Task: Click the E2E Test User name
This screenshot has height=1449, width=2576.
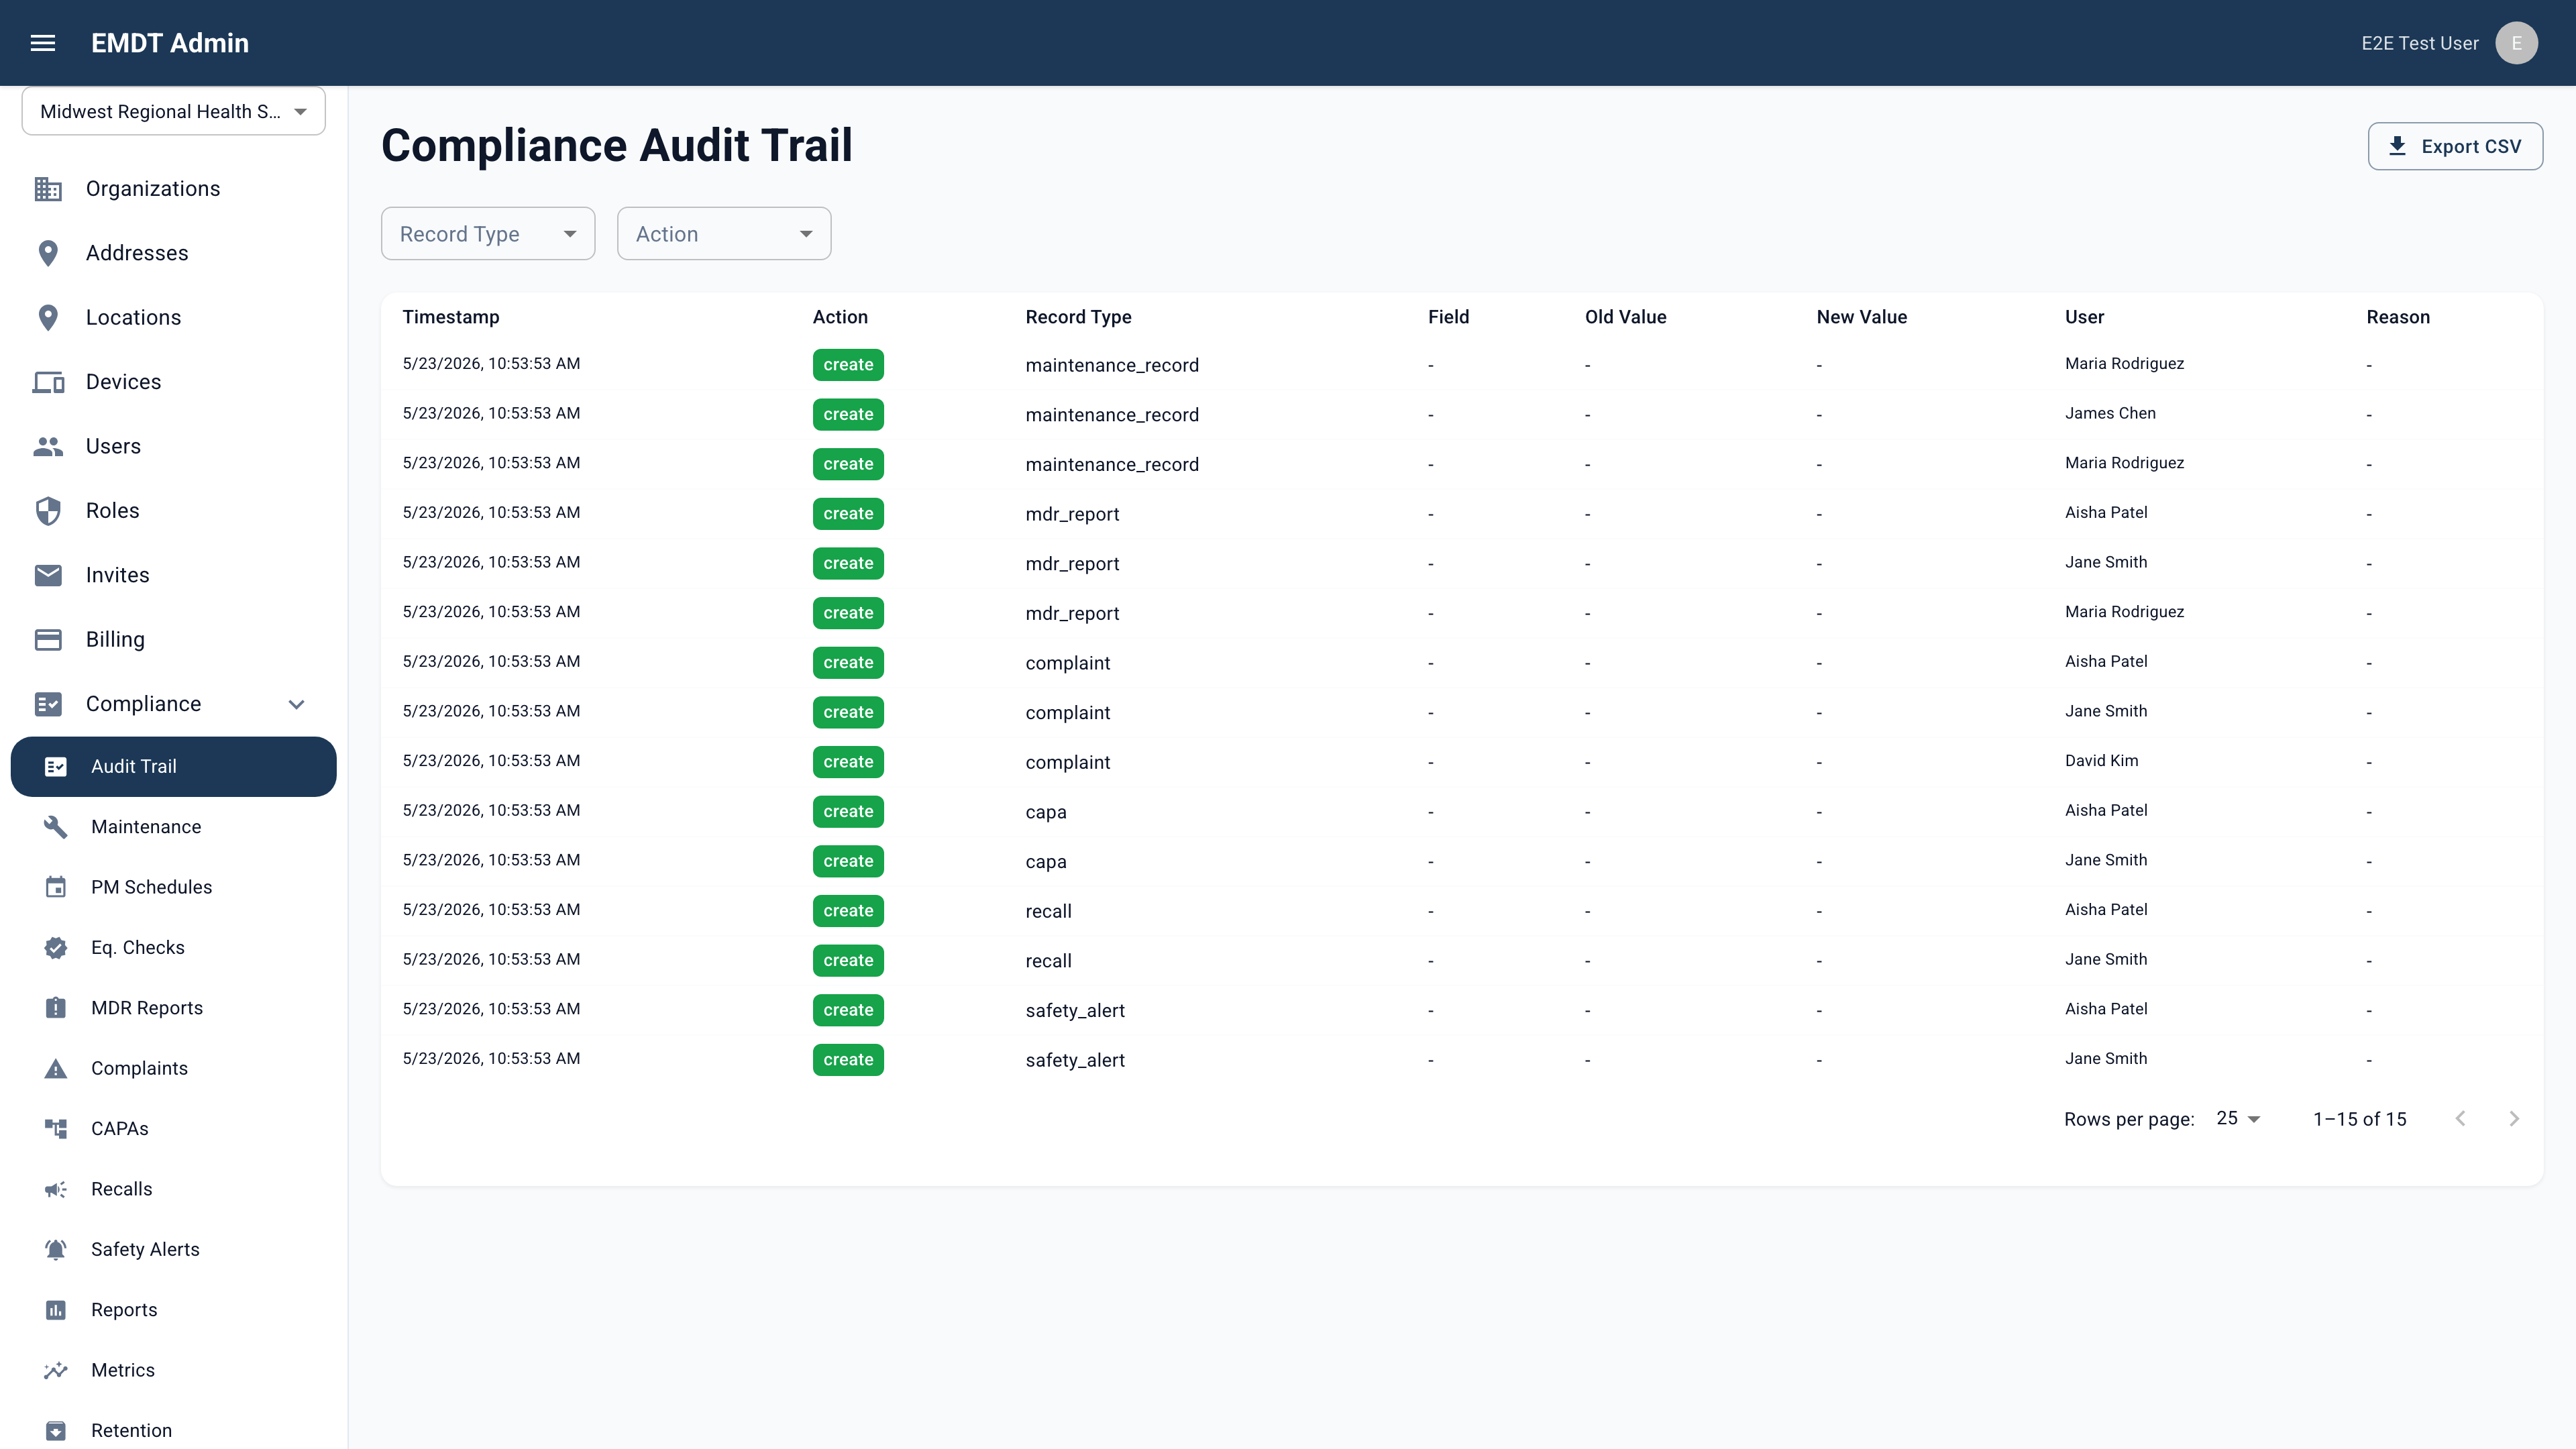Action: (2420, 43)
